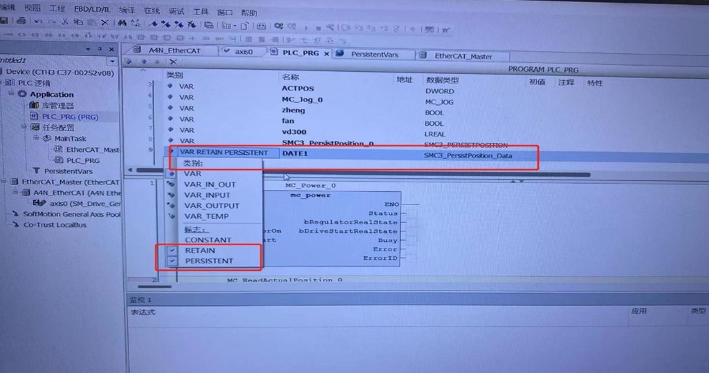Close the device tree panel
The height and width of the screenshot is (373, 709).
pos(111,49)
